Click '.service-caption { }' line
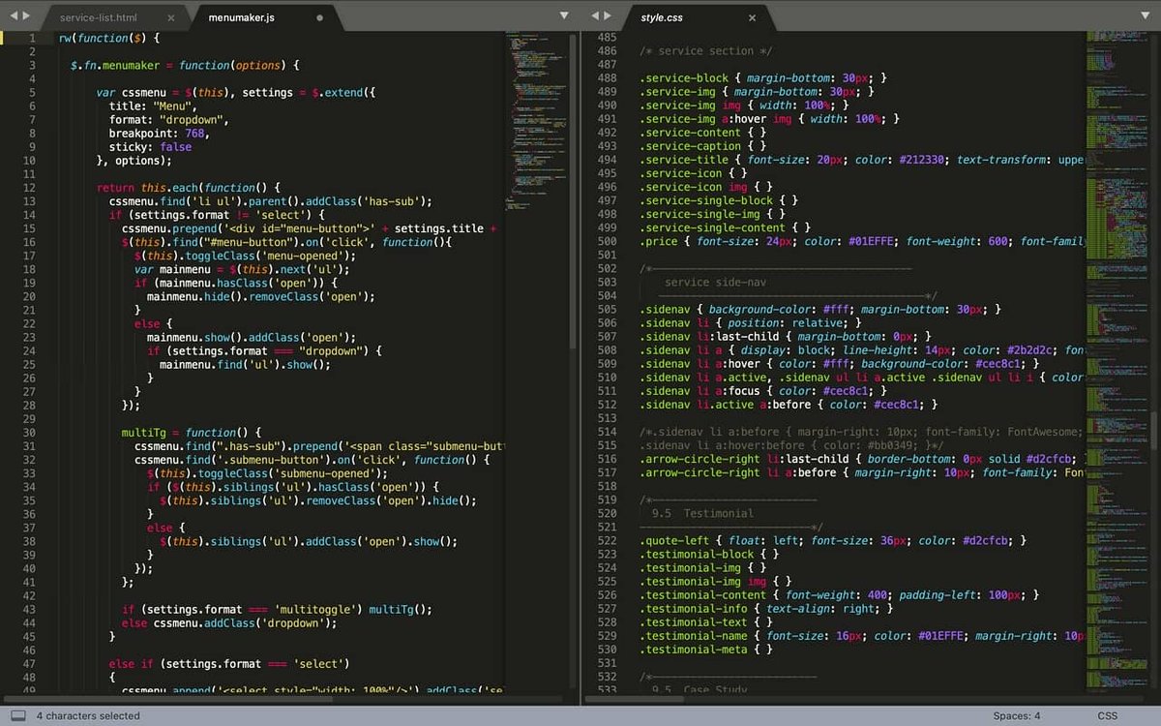This screenshot has height=726, width=1161. [703, 146]
